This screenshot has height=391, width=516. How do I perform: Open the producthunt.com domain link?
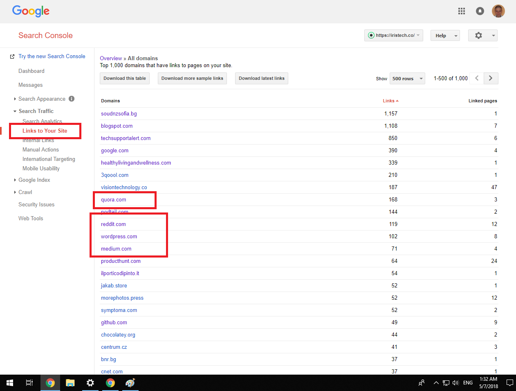(121, 261)
